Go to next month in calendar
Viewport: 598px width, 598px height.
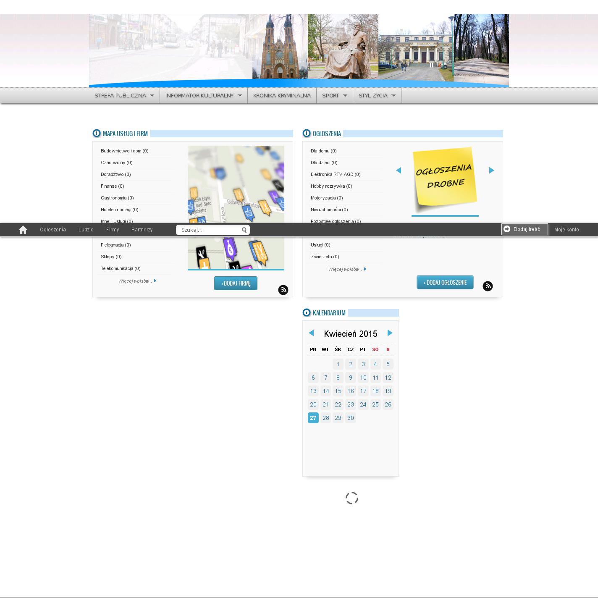390,333
